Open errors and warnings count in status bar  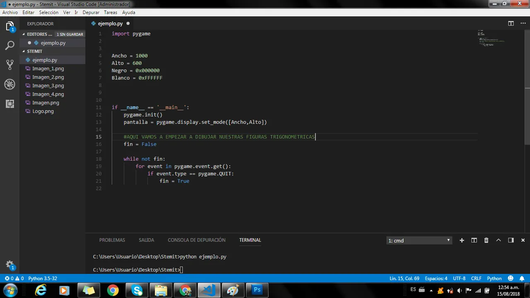click(x=14, y=279)
